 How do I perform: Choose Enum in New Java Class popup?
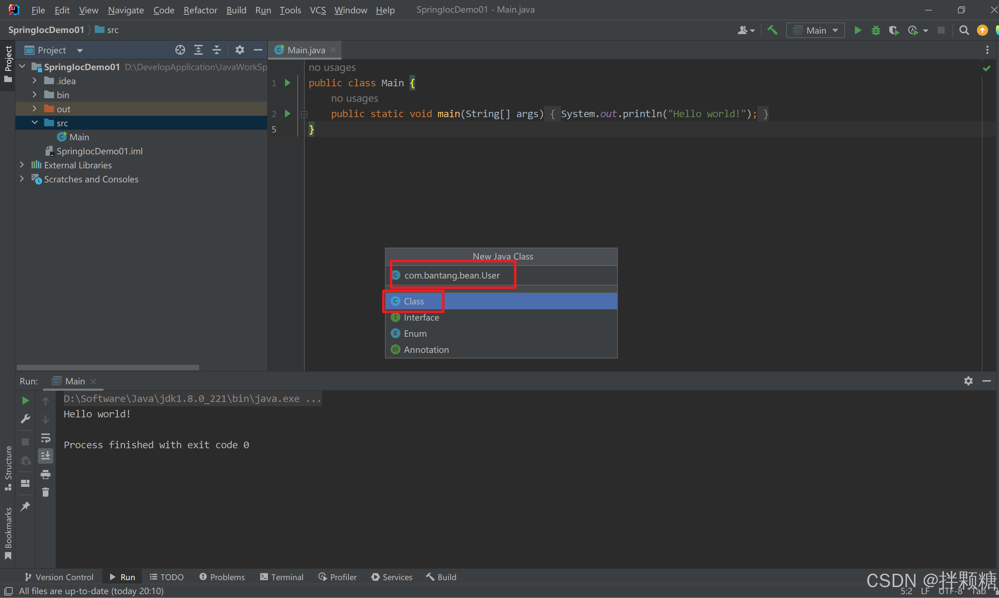(415, 334)
